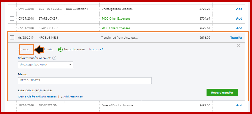Screen dimensions: 252x114
Task: Click Add for the $704.64 Starbucks transaction
Action: pos(239,18)
